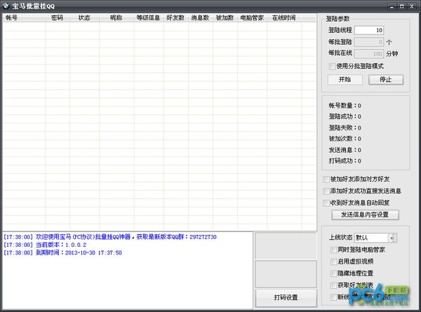Click the 每批在线 minutes field

pyautogui.click(x=369, y=54)
